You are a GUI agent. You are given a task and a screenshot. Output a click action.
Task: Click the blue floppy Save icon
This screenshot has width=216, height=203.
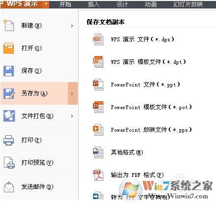pyautogui.click(x=9, y=71)
